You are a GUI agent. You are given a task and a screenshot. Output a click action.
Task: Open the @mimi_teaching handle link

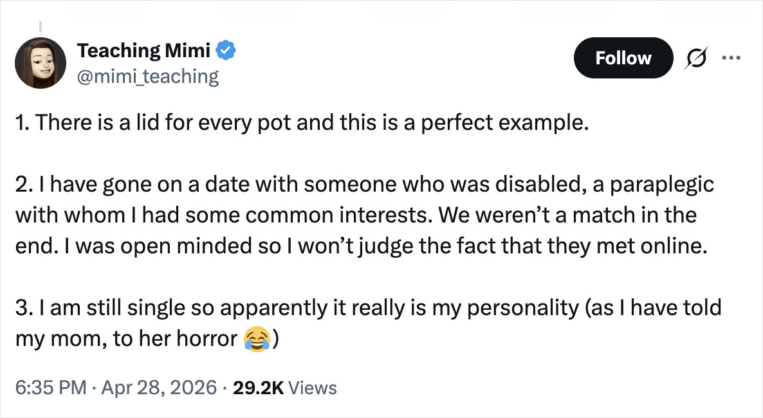point(148,77)
